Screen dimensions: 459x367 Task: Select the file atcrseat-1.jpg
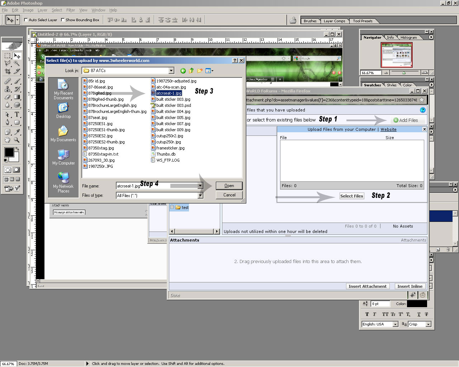pos(169,93)
